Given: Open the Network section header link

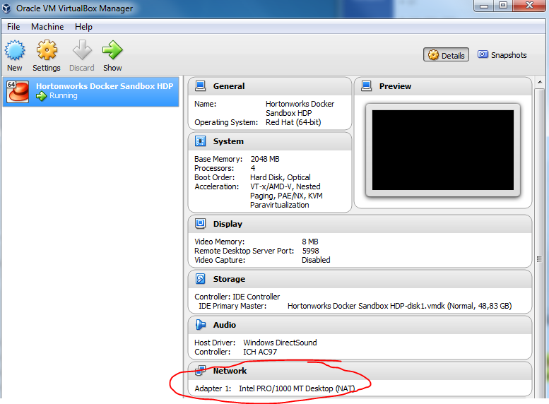Looking at the screenshot, I should [230, 371].
